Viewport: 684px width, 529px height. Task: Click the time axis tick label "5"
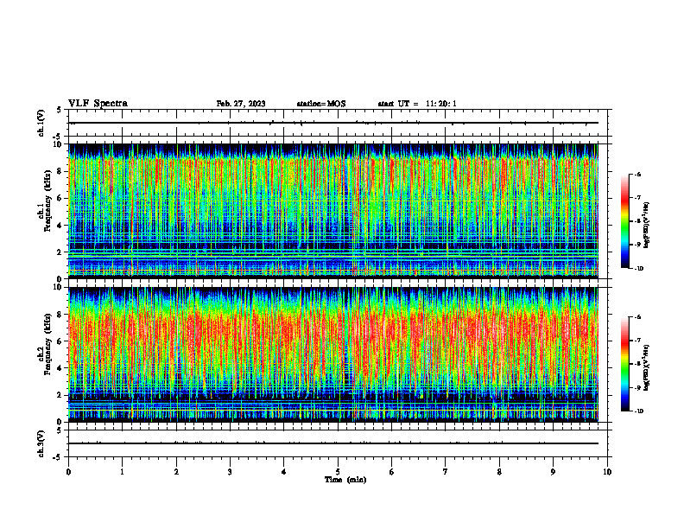(x=338, y=472)
